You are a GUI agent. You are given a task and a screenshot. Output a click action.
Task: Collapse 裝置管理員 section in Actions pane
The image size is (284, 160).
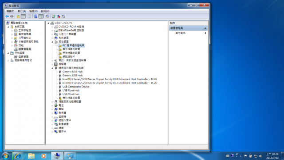[205, 28]
